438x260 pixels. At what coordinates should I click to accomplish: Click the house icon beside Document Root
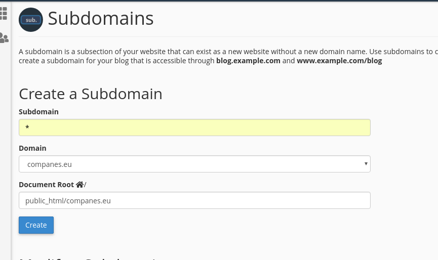pos(79,185)
